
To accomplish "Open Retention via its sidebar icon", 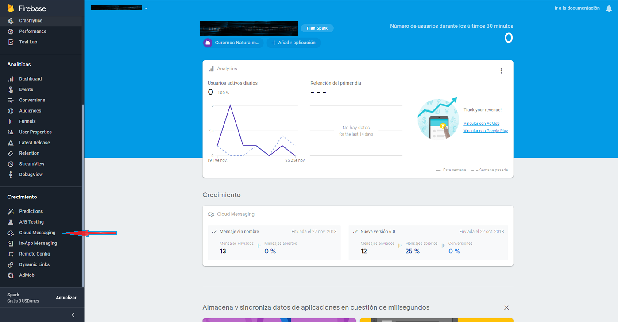I will coord(11,153).
